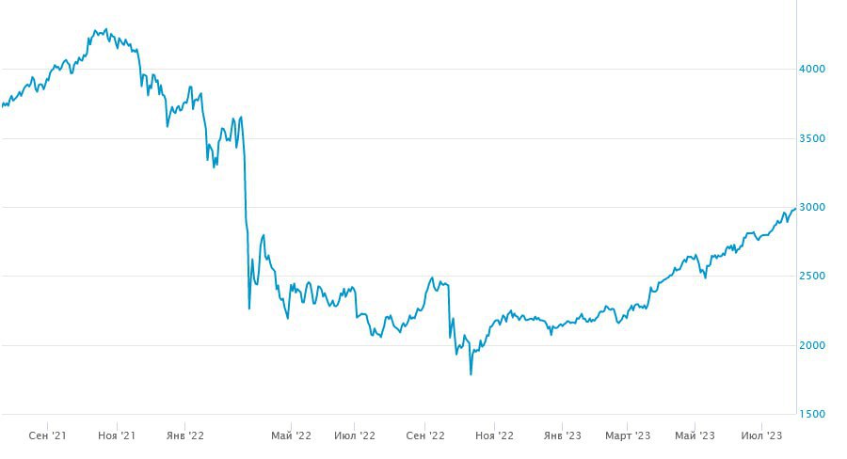Click the Янв '22 date label
847x459 pixels.
(184, 435)
